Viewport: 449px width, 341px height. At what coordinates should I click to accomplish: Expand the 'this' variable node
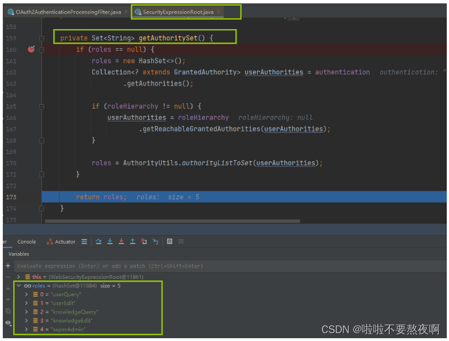click(19, 277)
